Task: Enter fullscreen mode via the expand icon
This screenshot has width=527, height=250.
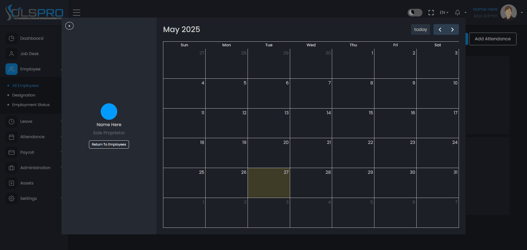Action: point(431,12)
